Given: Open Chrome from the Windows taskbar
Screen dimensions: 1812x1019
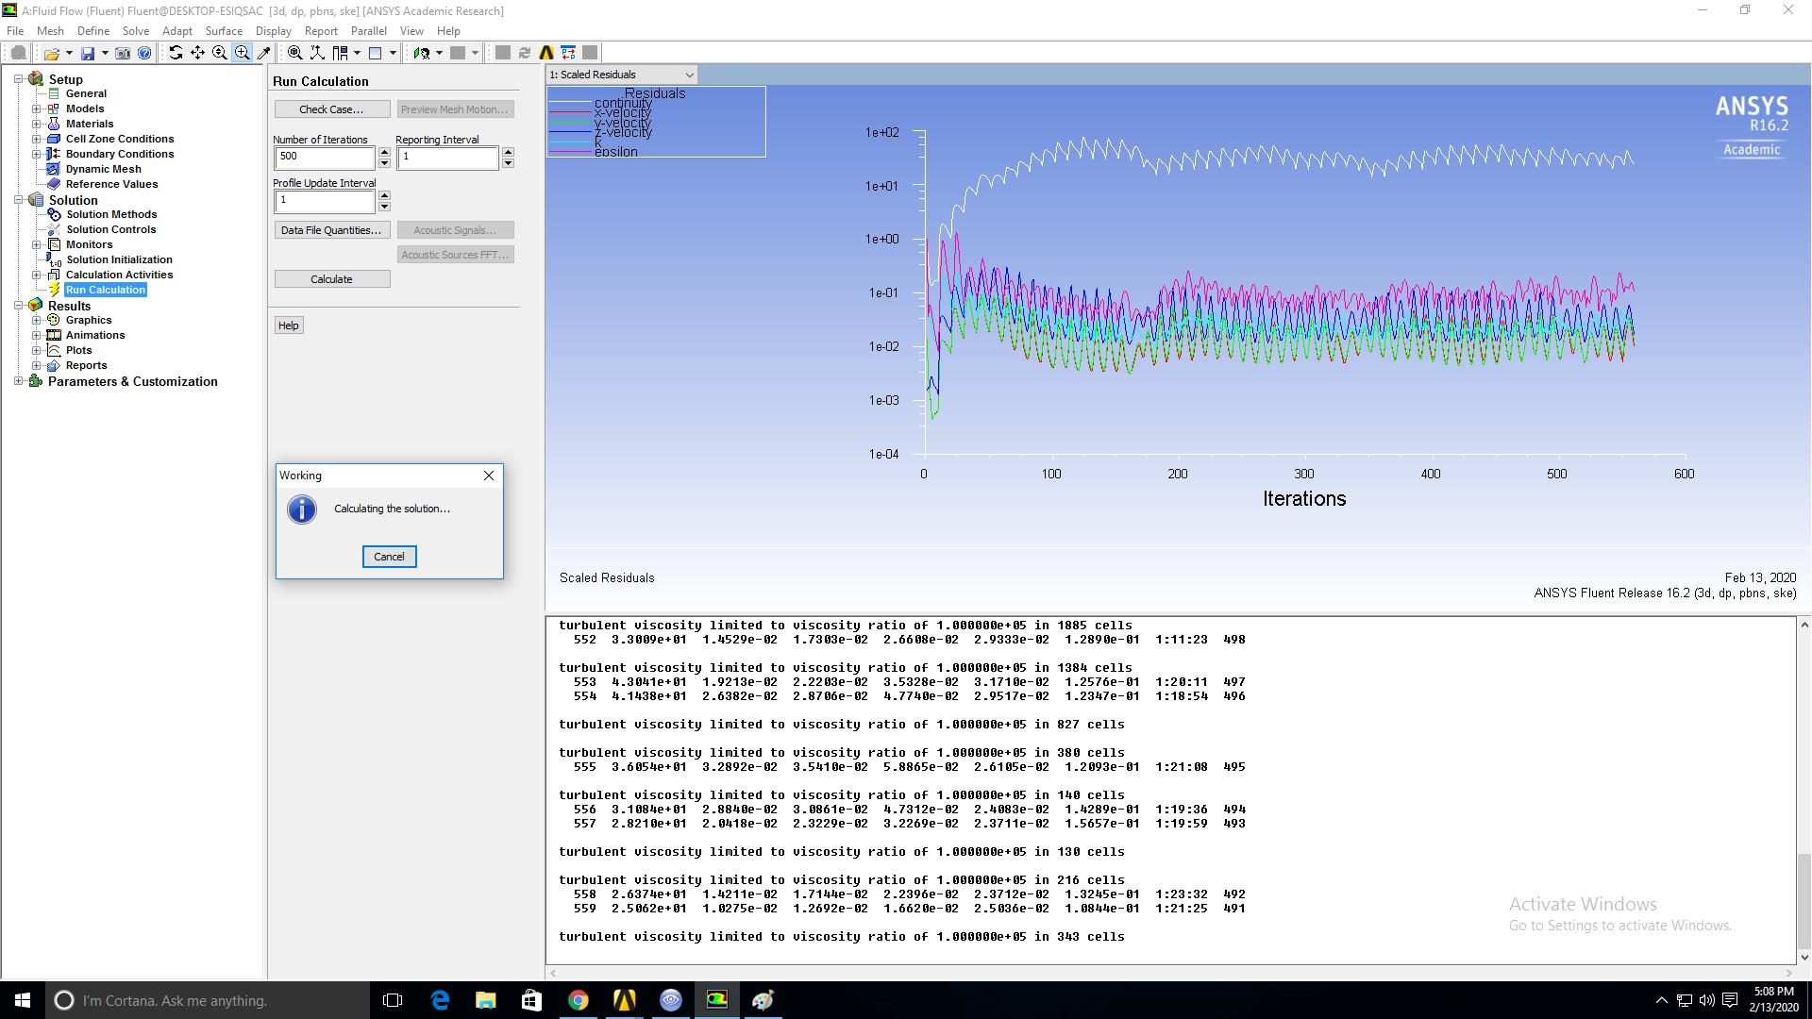Looking at the screenshot, I should tap(578, 1000).
